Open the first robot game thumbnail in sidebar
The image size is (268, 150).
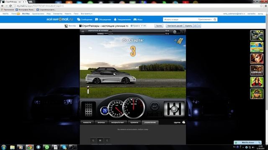(257, 35)
